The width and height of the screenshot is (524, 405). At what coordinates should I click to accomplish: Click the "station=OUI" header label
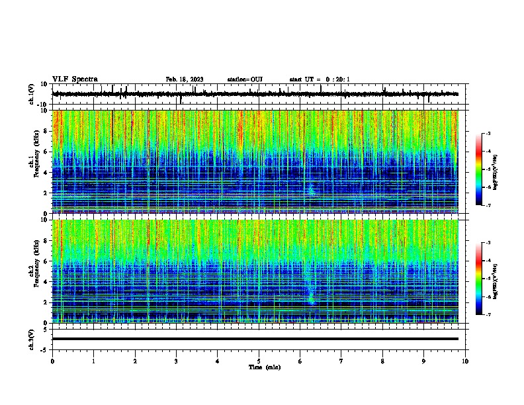[245, 79]
